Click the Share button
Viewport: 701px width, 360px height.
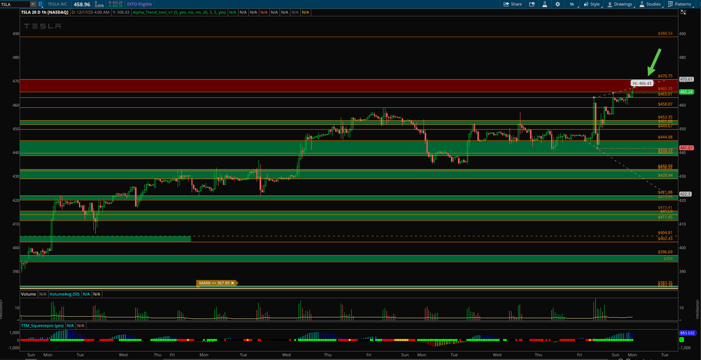[x=513, y=4]
